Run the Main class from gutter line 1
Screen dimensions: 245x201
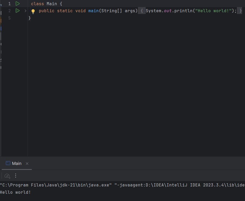17,4
